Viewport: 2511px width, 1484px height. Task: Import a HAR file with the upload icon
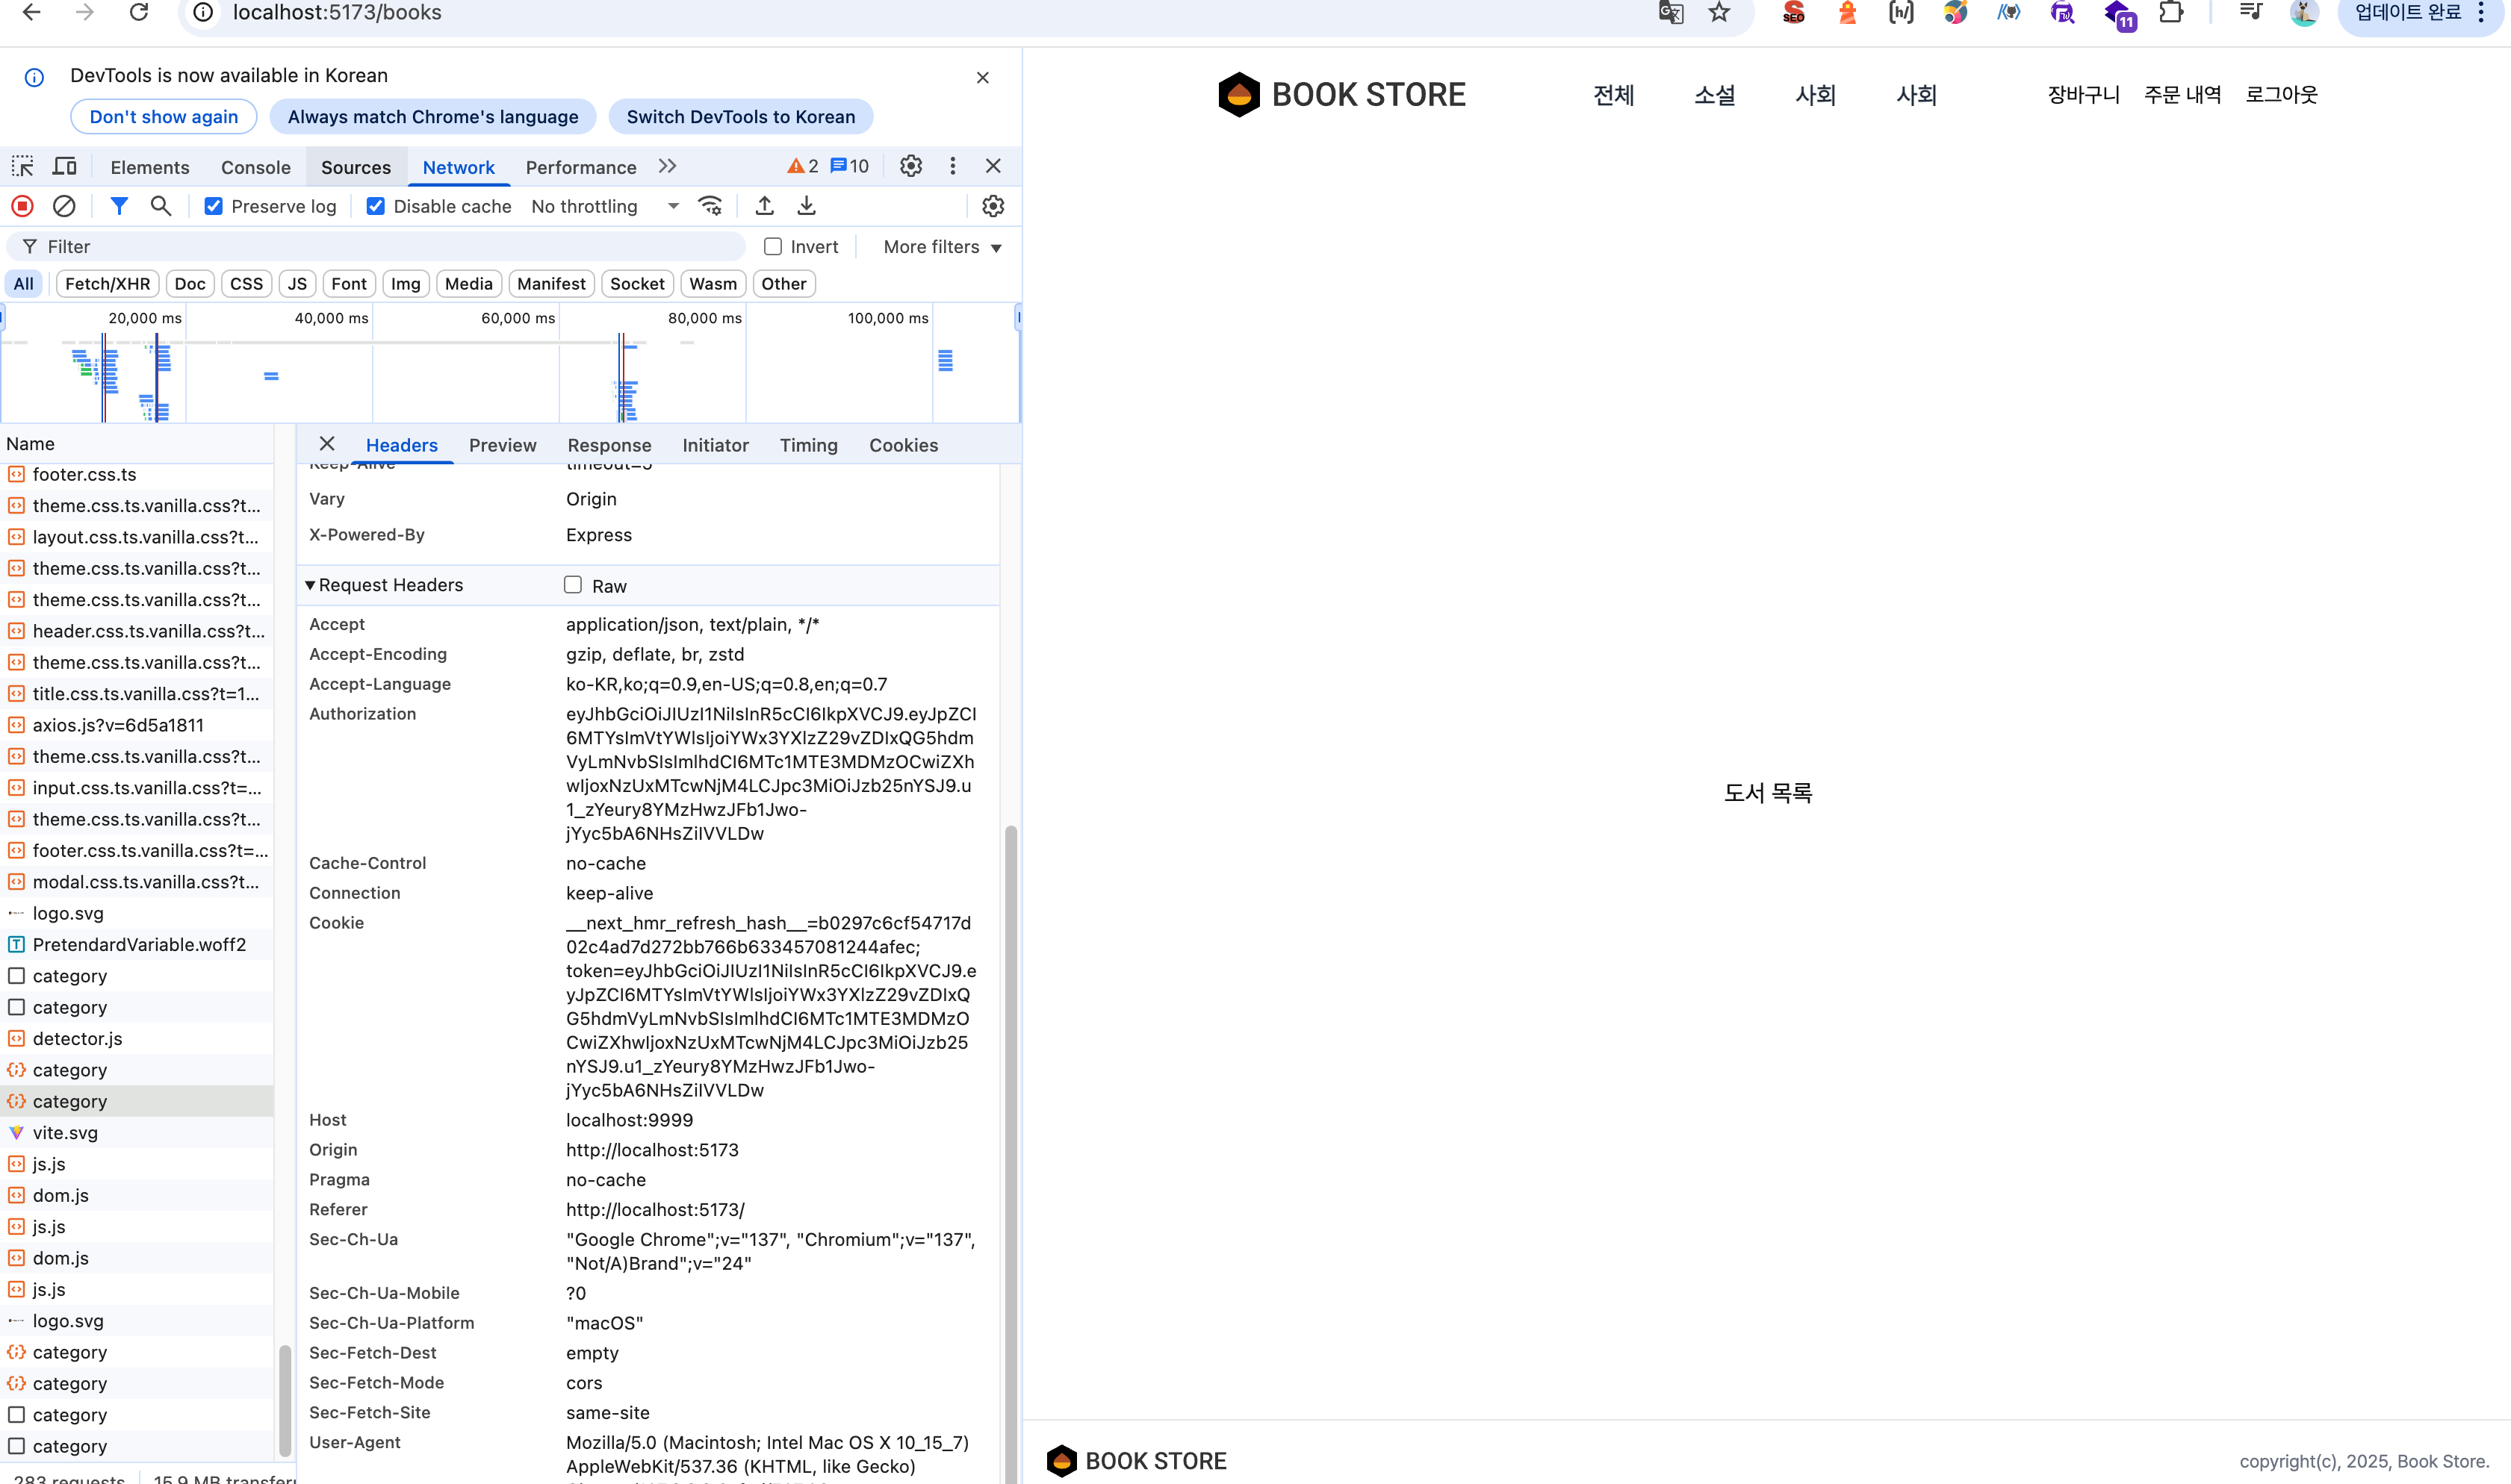(x=764, y=206)
